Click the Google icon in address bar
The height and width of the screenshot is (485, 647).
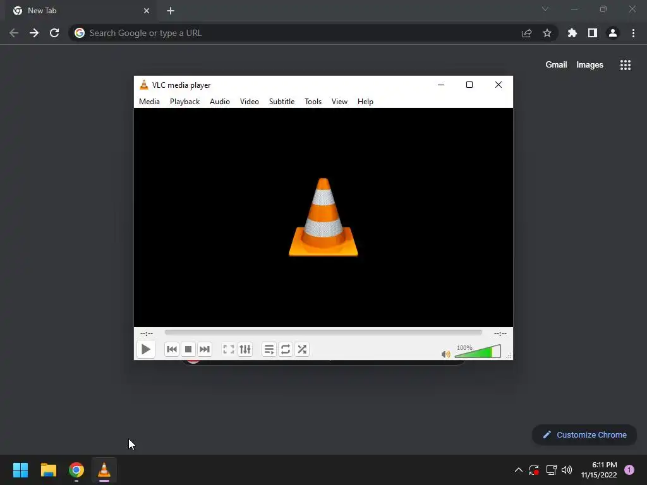point(80,33)
